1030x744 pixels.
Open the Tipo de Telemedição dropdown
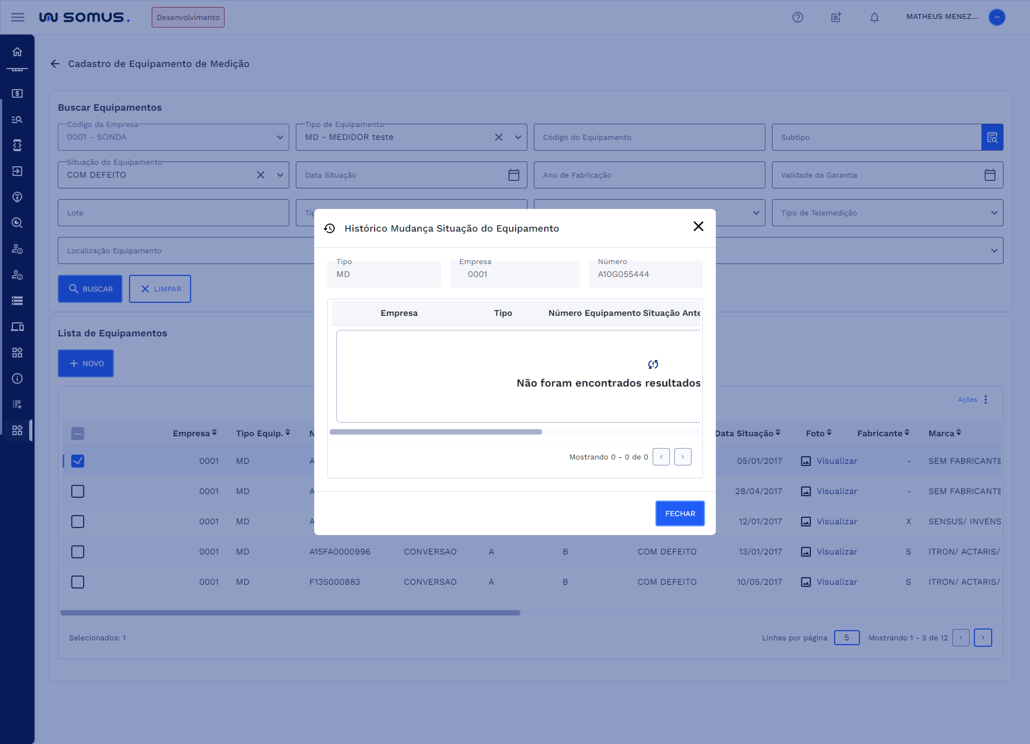[994, 212]
